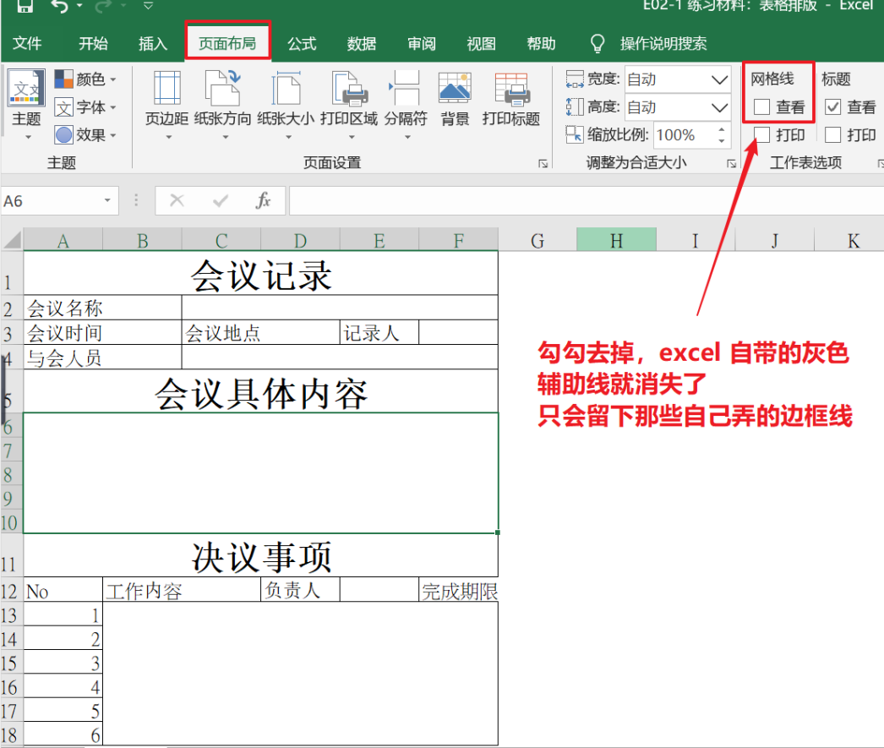The height and width of the screenshot is (748, 884).
Task: Click the formula bar input field
Action: point(587,200)
